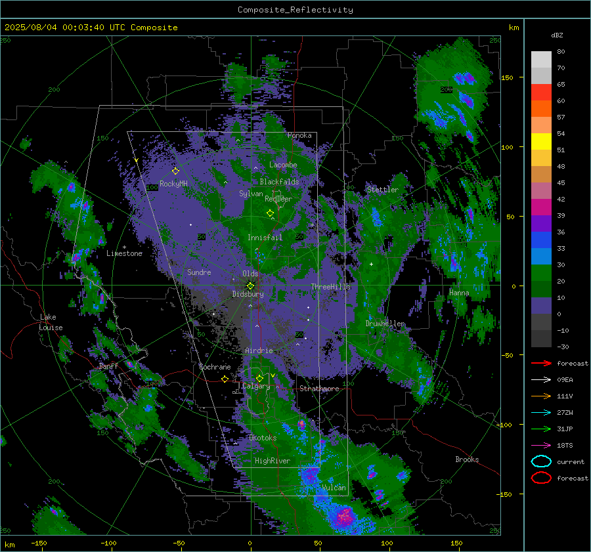Screen dimensions: 591x552
Task: Click the Banff town label
Action: coord(108,366)
